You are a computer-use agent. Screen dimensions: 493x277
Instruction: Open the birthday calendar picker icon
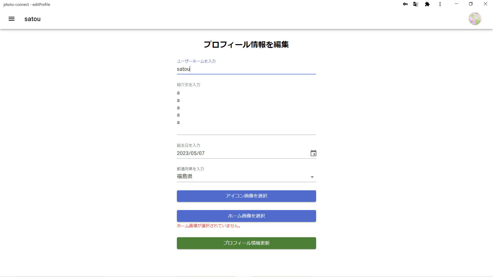point(313,153)
